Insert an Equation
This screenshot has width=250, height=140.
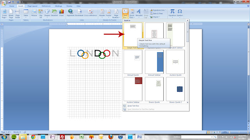(x=172, y=13)
